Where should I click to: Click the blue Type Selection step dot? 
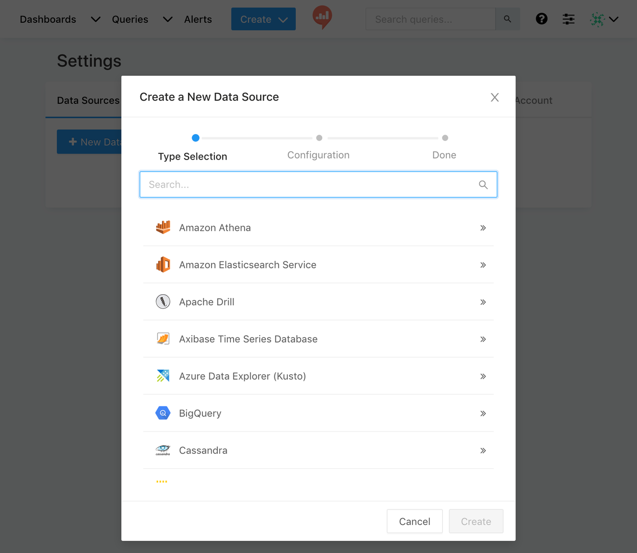coord(195,138)
